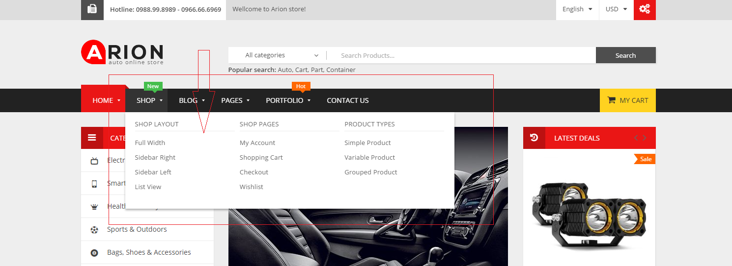
Task: Go to Wishlist page
Action: click(251, 187)
